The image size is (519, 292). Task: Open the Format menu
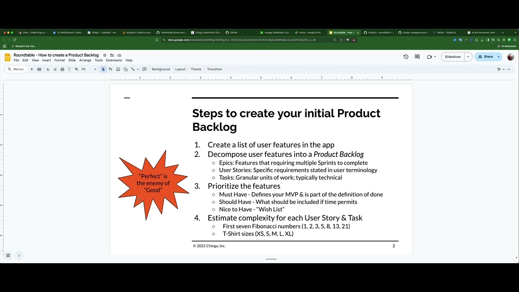(60, 60)
